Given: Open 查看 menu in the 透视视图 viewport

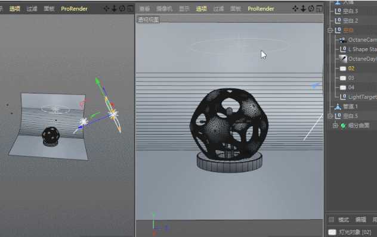Looking at the screenshot, I should coord(144,9).
